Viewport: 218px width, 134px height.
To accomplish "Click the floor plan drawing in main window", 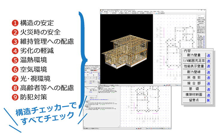I will click(x=179, y=47).
